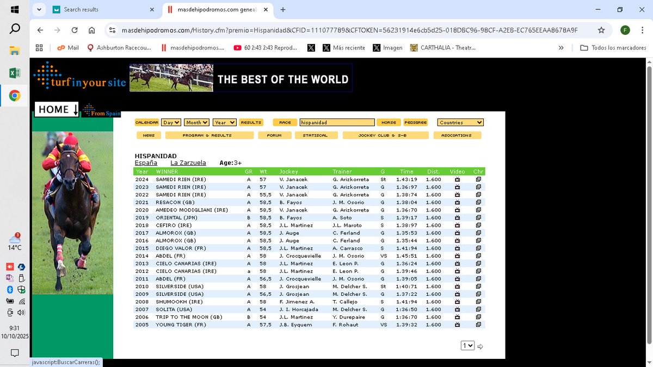The width and height of the screenshot is (653, 367).
Task: Click the From Spain logo
Action: pos(101,110)
